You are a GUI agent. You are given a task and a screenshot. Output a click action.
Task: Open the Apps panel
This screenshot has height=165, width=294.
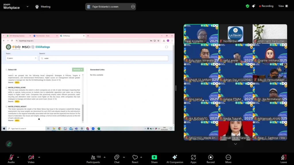pyautogui.click(x=193, y=157)
